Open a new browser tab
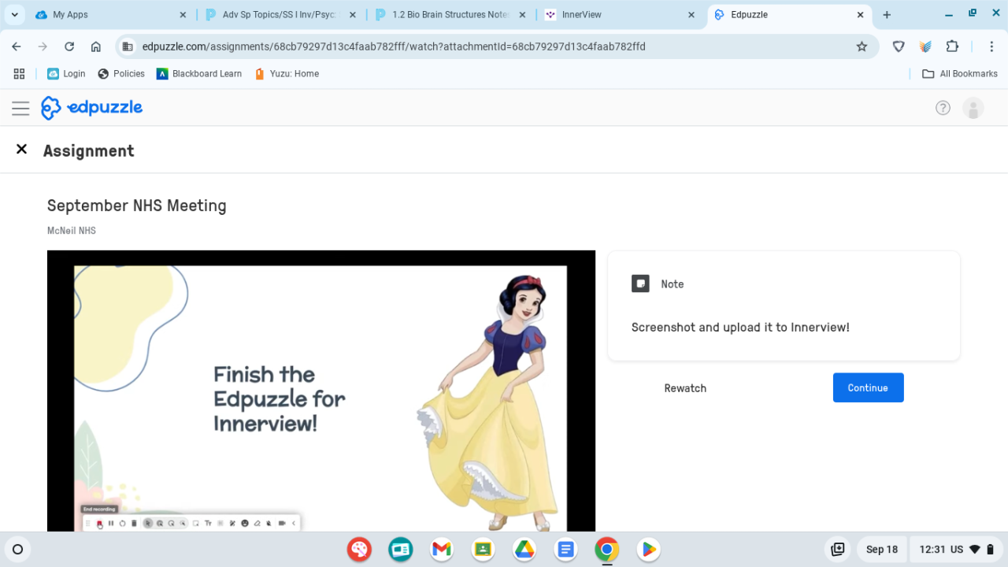The height and width of the screenshot is (567, 1008). pos(887,14)
